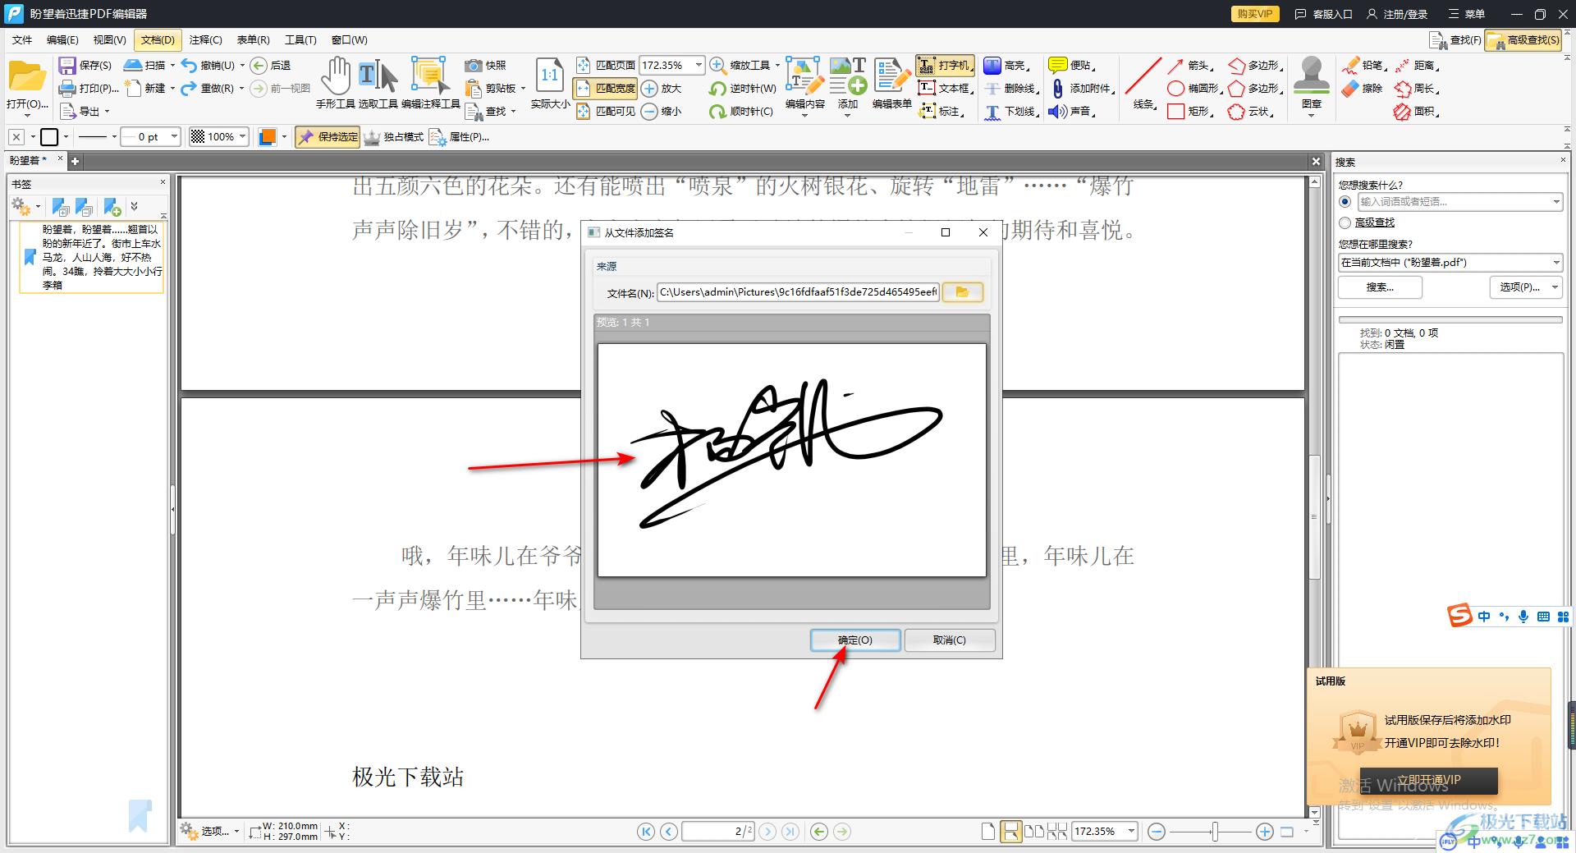Viewport: 1576px width, 853px height.
Task: Open the 0 pt line width dropdown
Action: tap(174, 137)
